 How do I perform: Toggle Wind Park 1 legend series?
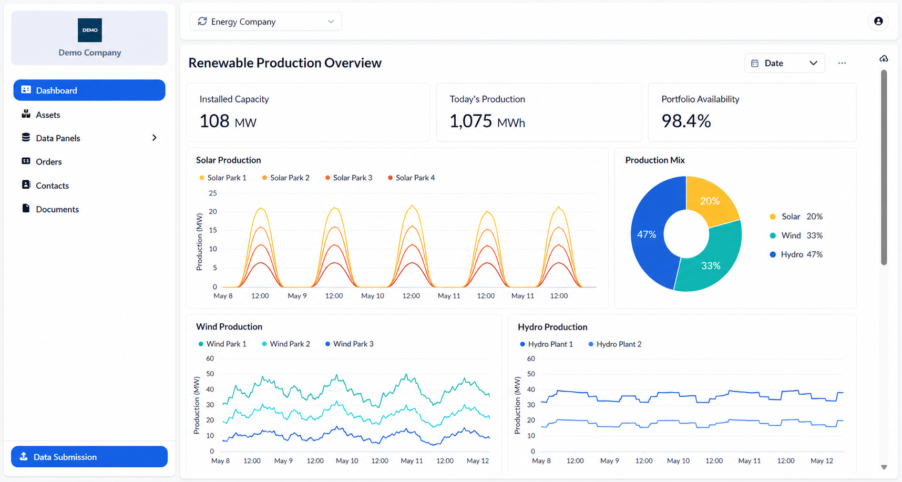pos(222,344)
